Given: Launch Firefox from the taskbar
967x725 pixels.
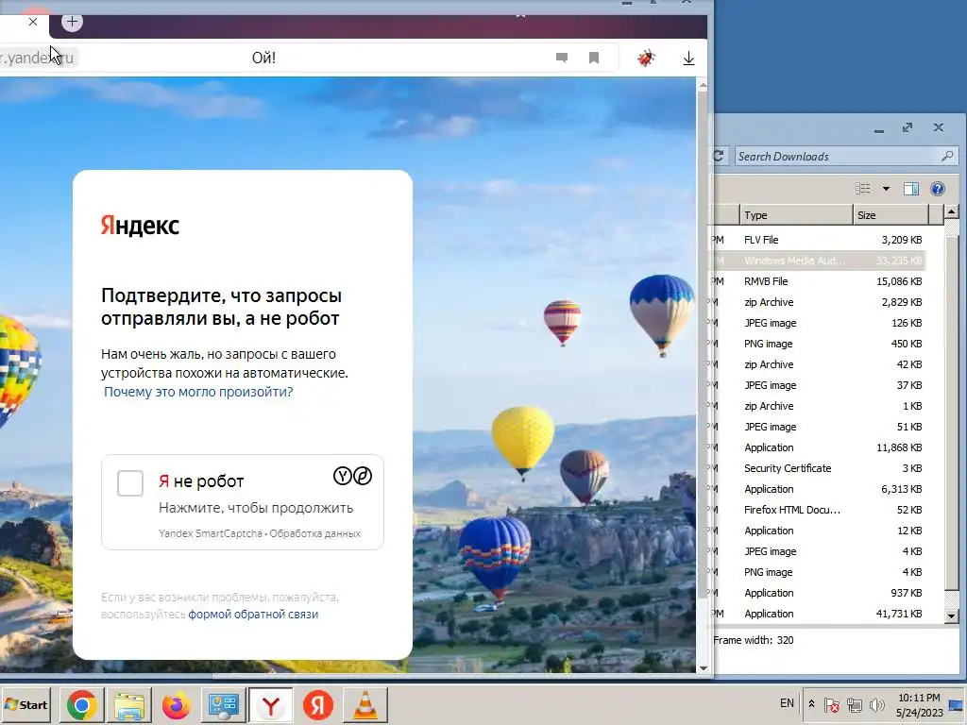Looking at the screenshot, I should click(x=177, y=704).
